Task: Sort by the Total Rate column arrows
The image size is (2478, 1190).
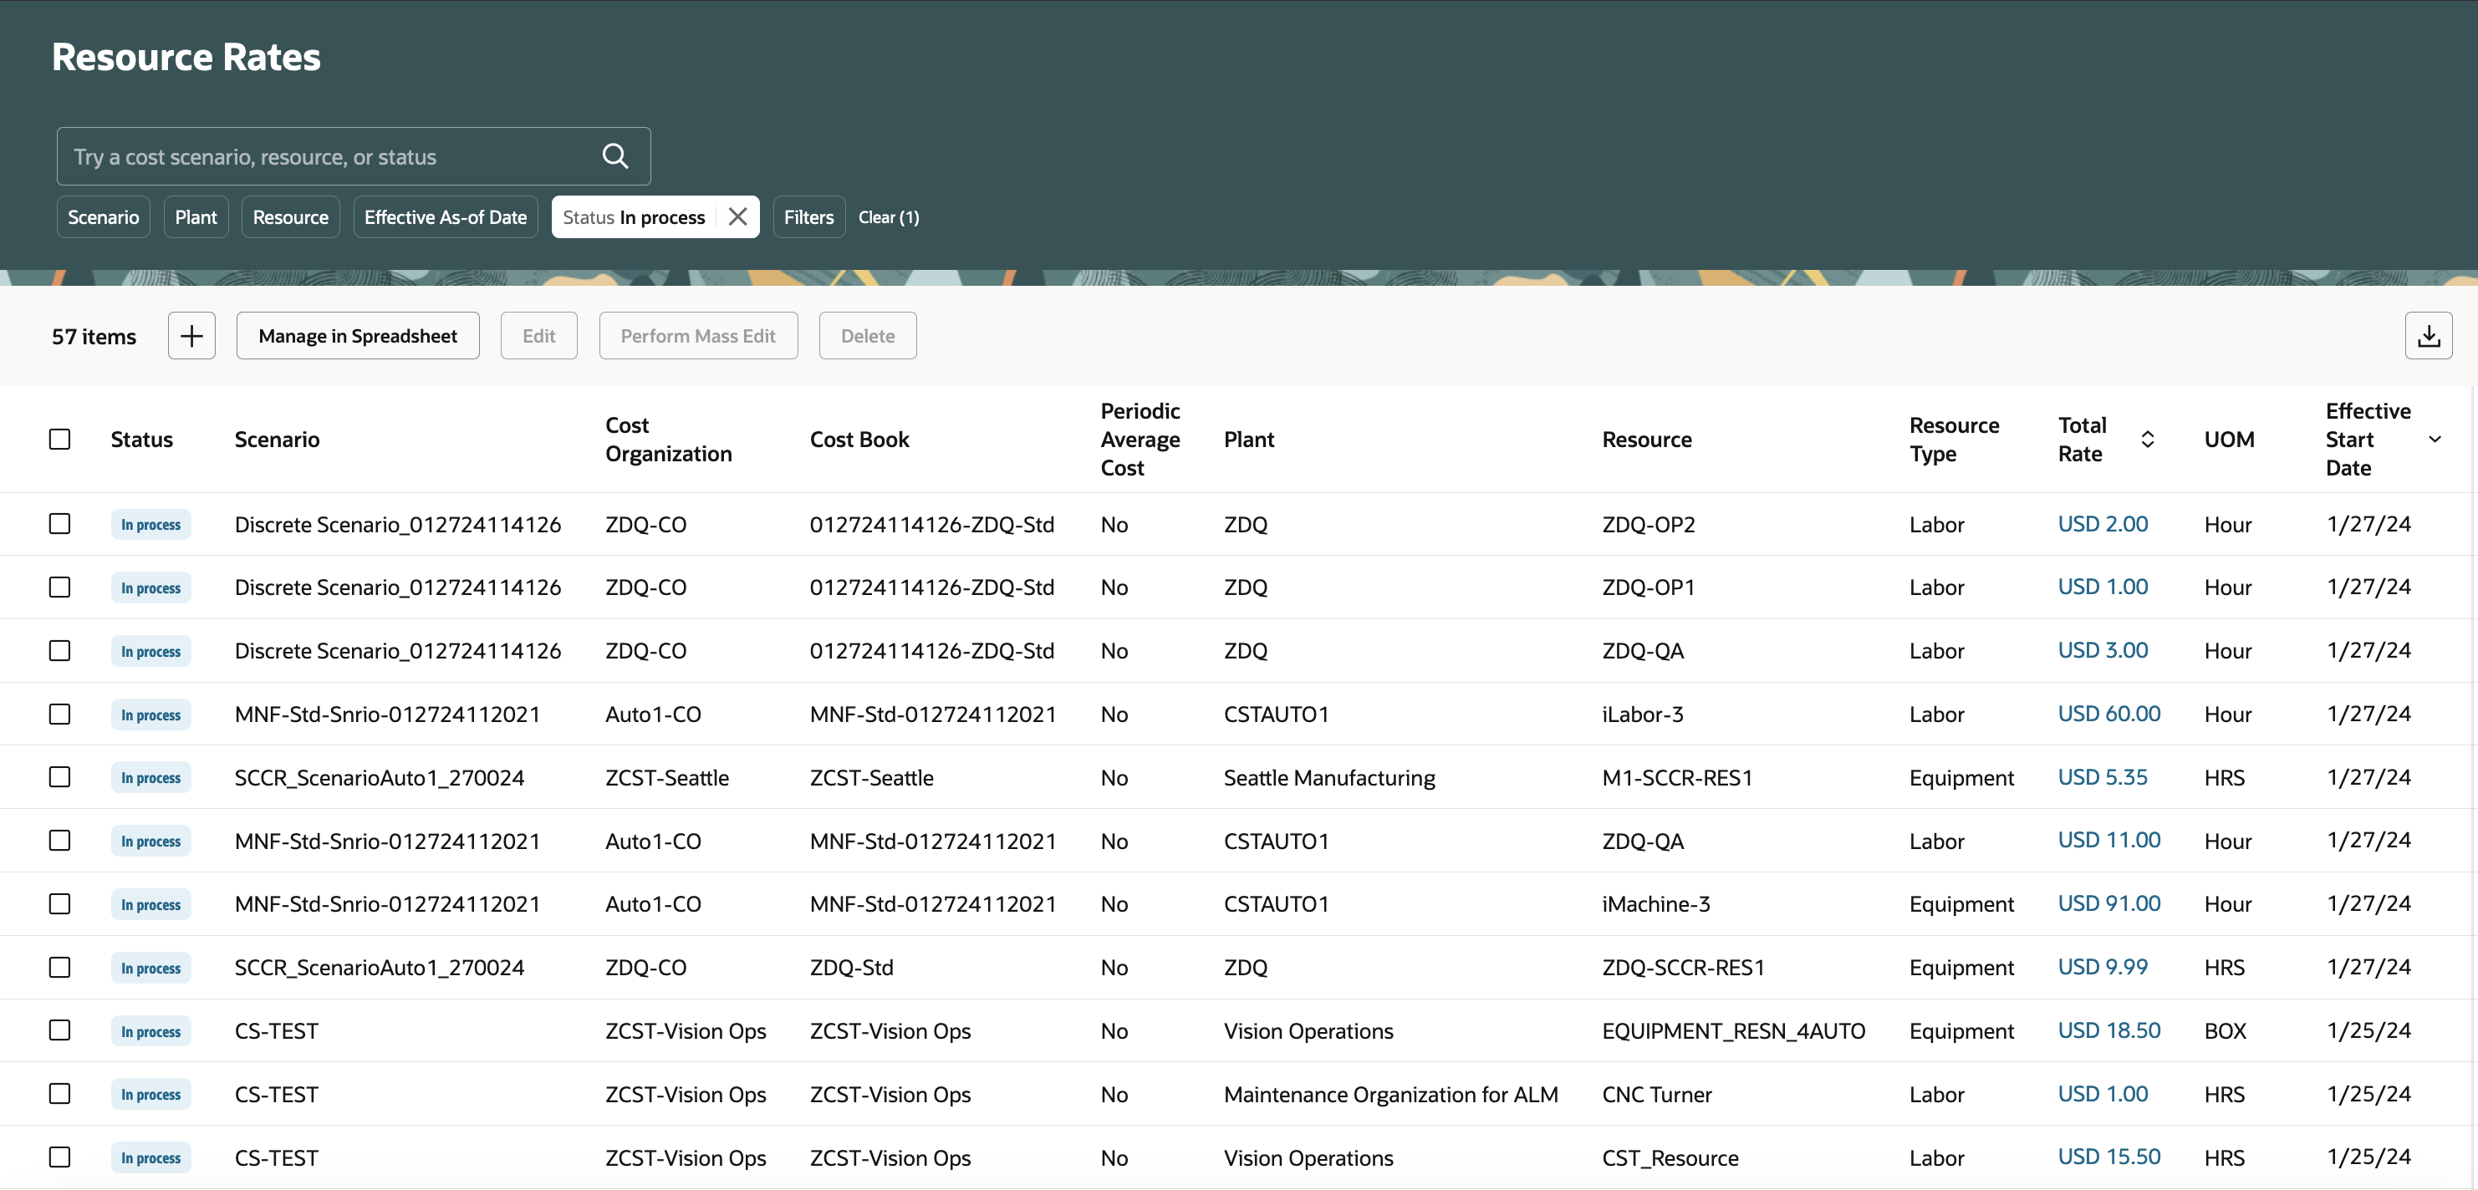Action: click(x=2147, y=440)
